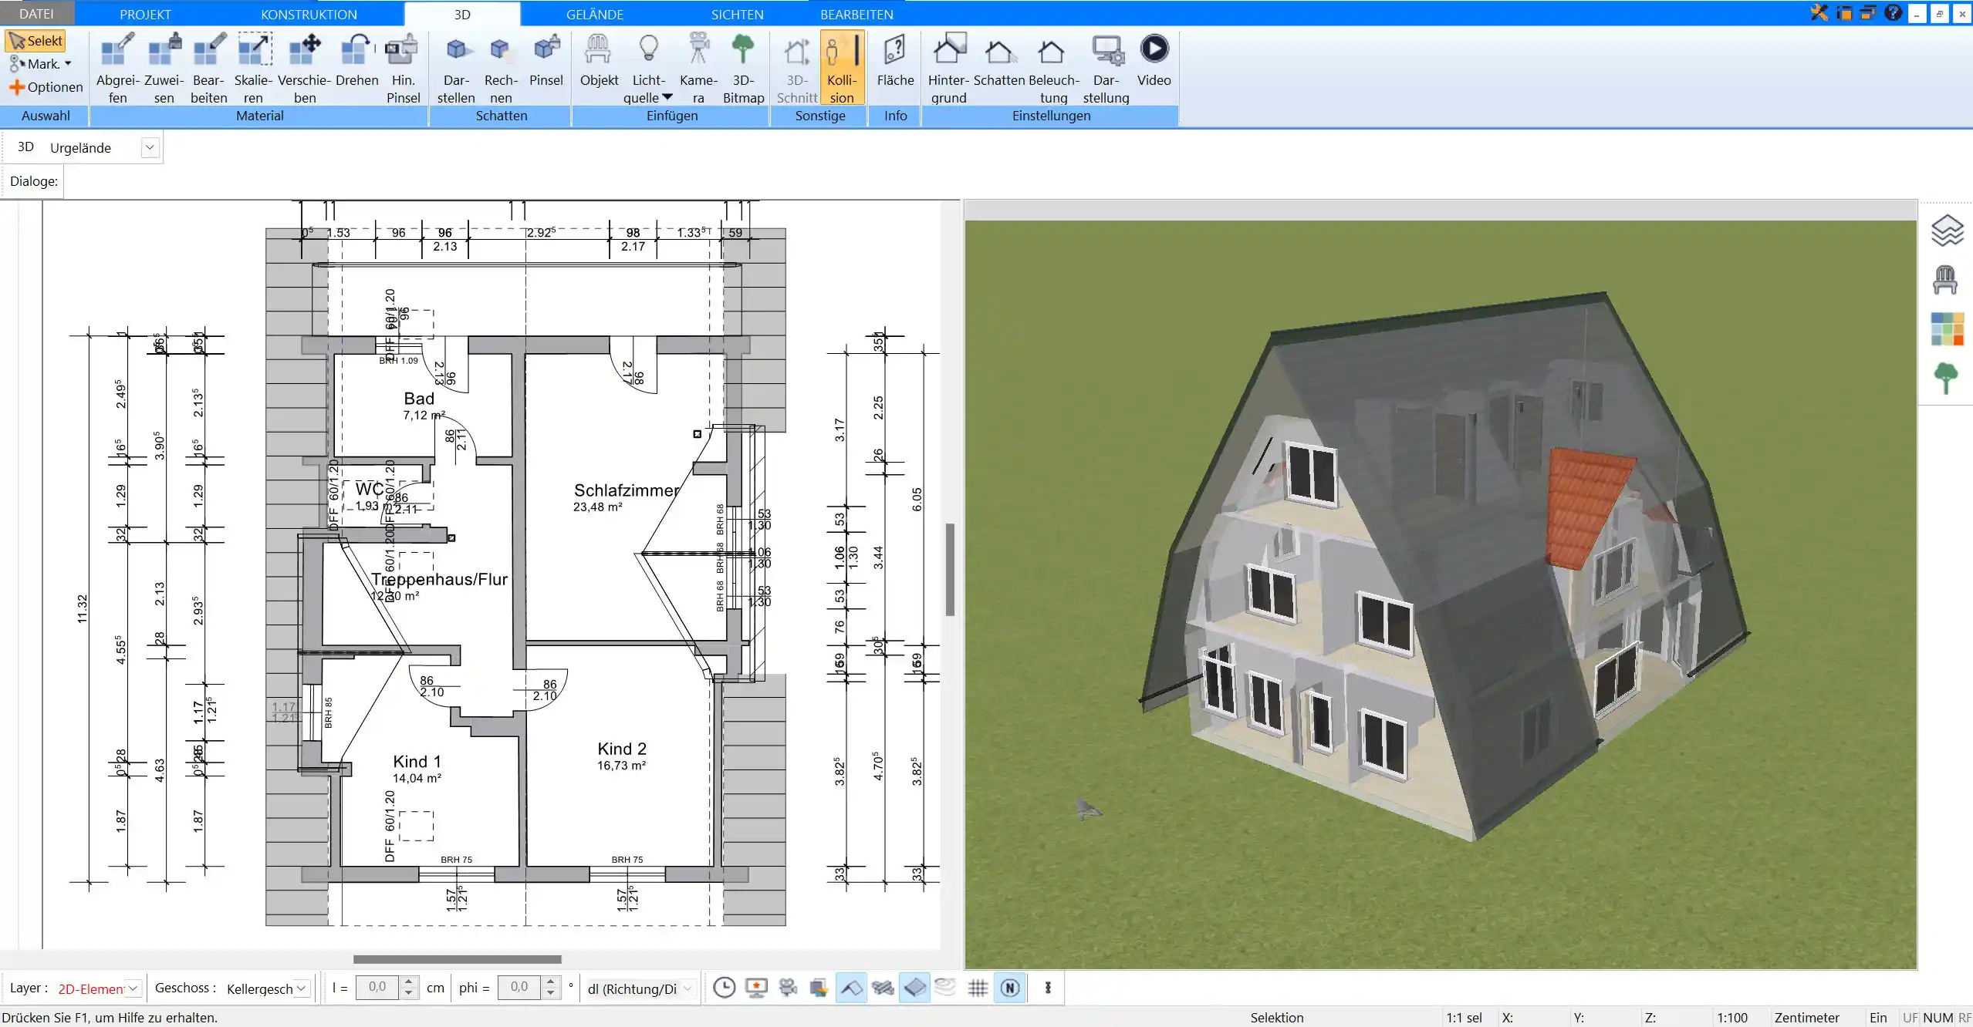1973x1027 pixels.
Task: Click the l length input field
Action: (377, 987)
